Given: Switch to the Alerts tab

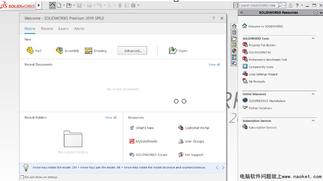Looking at the screenshot, I should click(79, 28).
